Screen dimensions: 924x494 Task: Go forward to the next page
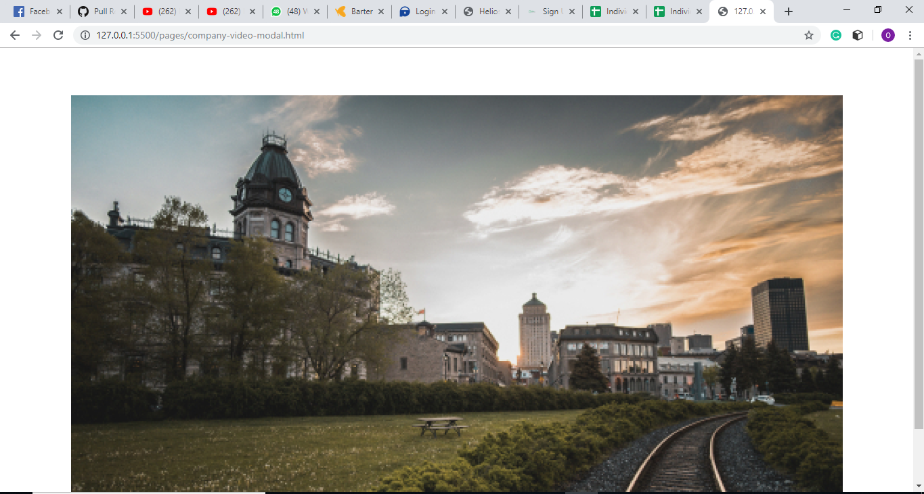pyautogui.click(x=37, y=35)
